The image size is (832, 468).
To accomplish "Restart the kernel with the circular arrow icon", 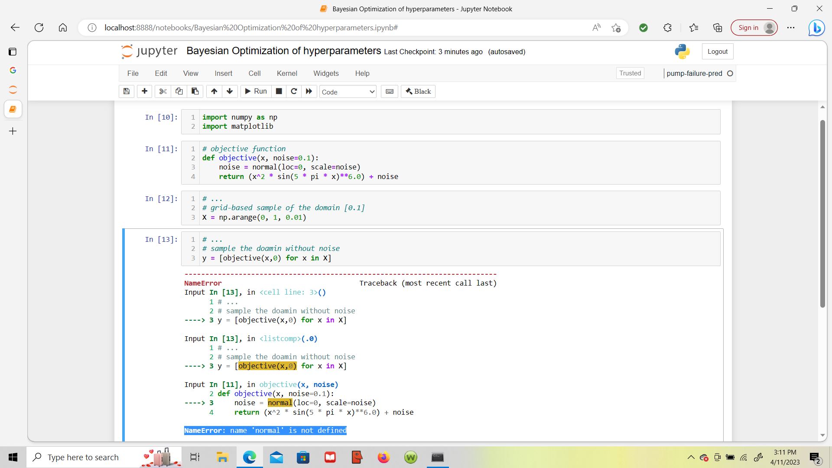I will point(294,91).
